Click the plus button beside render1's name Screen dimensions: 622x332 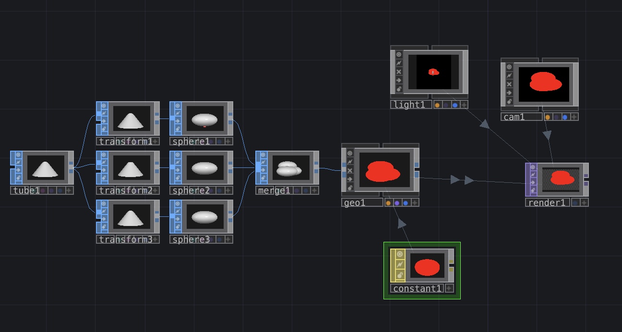[x=584, y=203]
